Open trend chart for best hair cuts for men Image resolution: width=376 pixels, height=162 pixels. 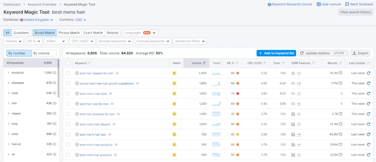coord(216,104)
